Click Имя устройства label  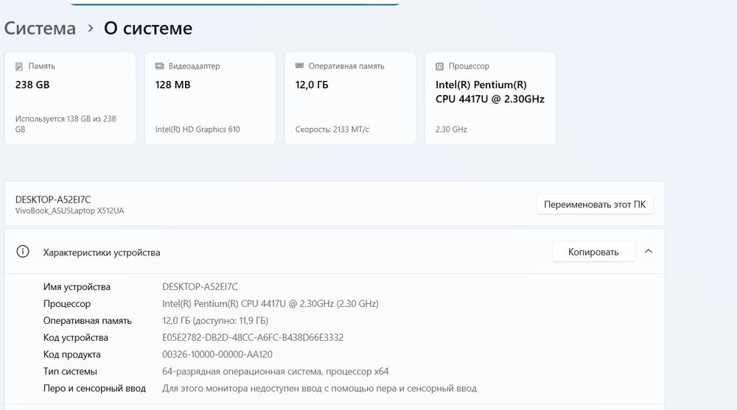77,286
